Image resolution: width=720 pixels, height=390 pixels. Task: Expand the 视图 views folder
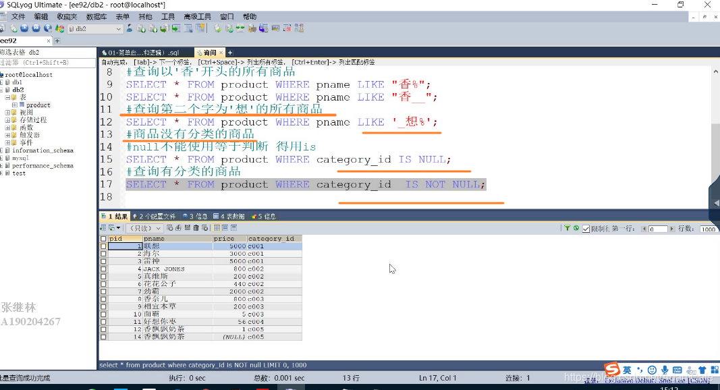point(7,113)
